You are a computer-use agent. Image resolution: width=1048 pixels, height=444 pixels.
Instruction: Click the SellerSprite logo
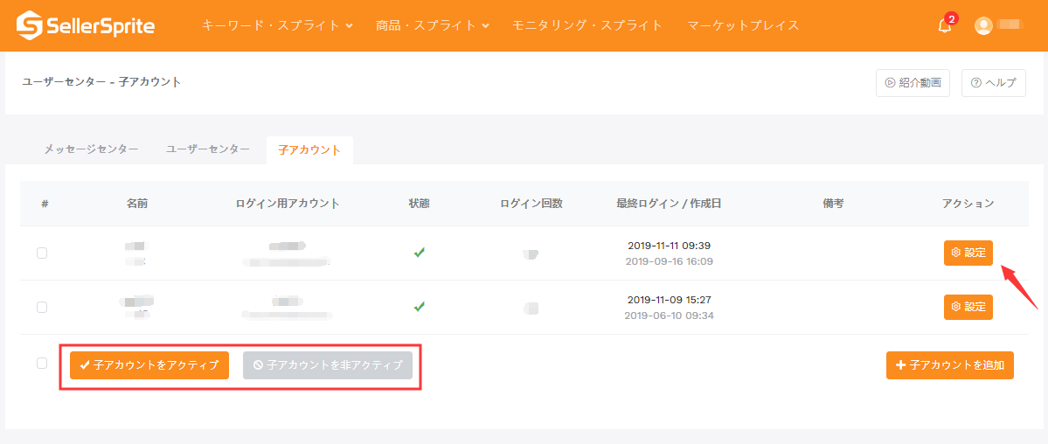86,25
